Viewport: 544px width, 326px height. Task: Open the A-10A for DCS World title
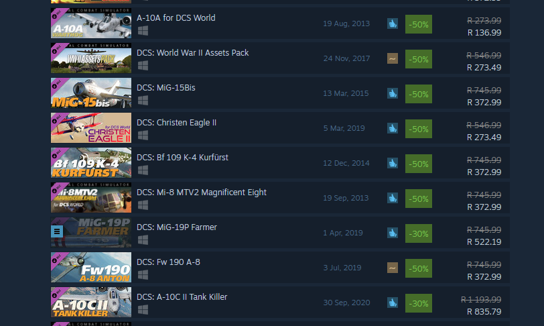pos(176,18)
